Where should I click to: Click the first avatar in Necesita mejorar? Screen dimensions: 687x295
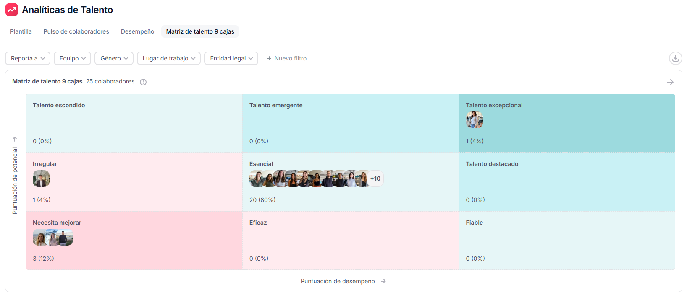[39, 238]
